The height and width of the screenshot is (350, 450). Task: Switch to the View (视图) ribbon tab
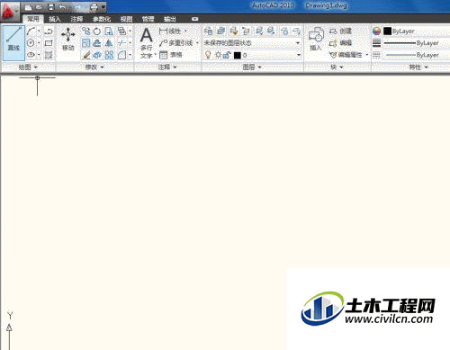tap(127, 19)
